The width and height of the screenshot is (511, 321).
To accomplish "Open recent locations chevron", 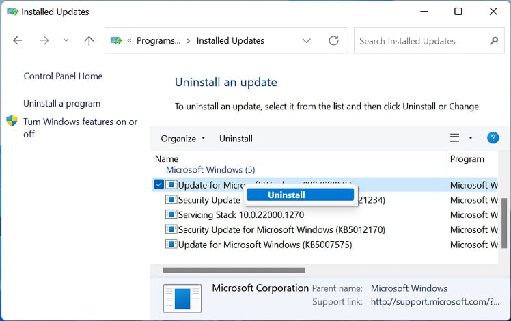I will tap(66, 40).
